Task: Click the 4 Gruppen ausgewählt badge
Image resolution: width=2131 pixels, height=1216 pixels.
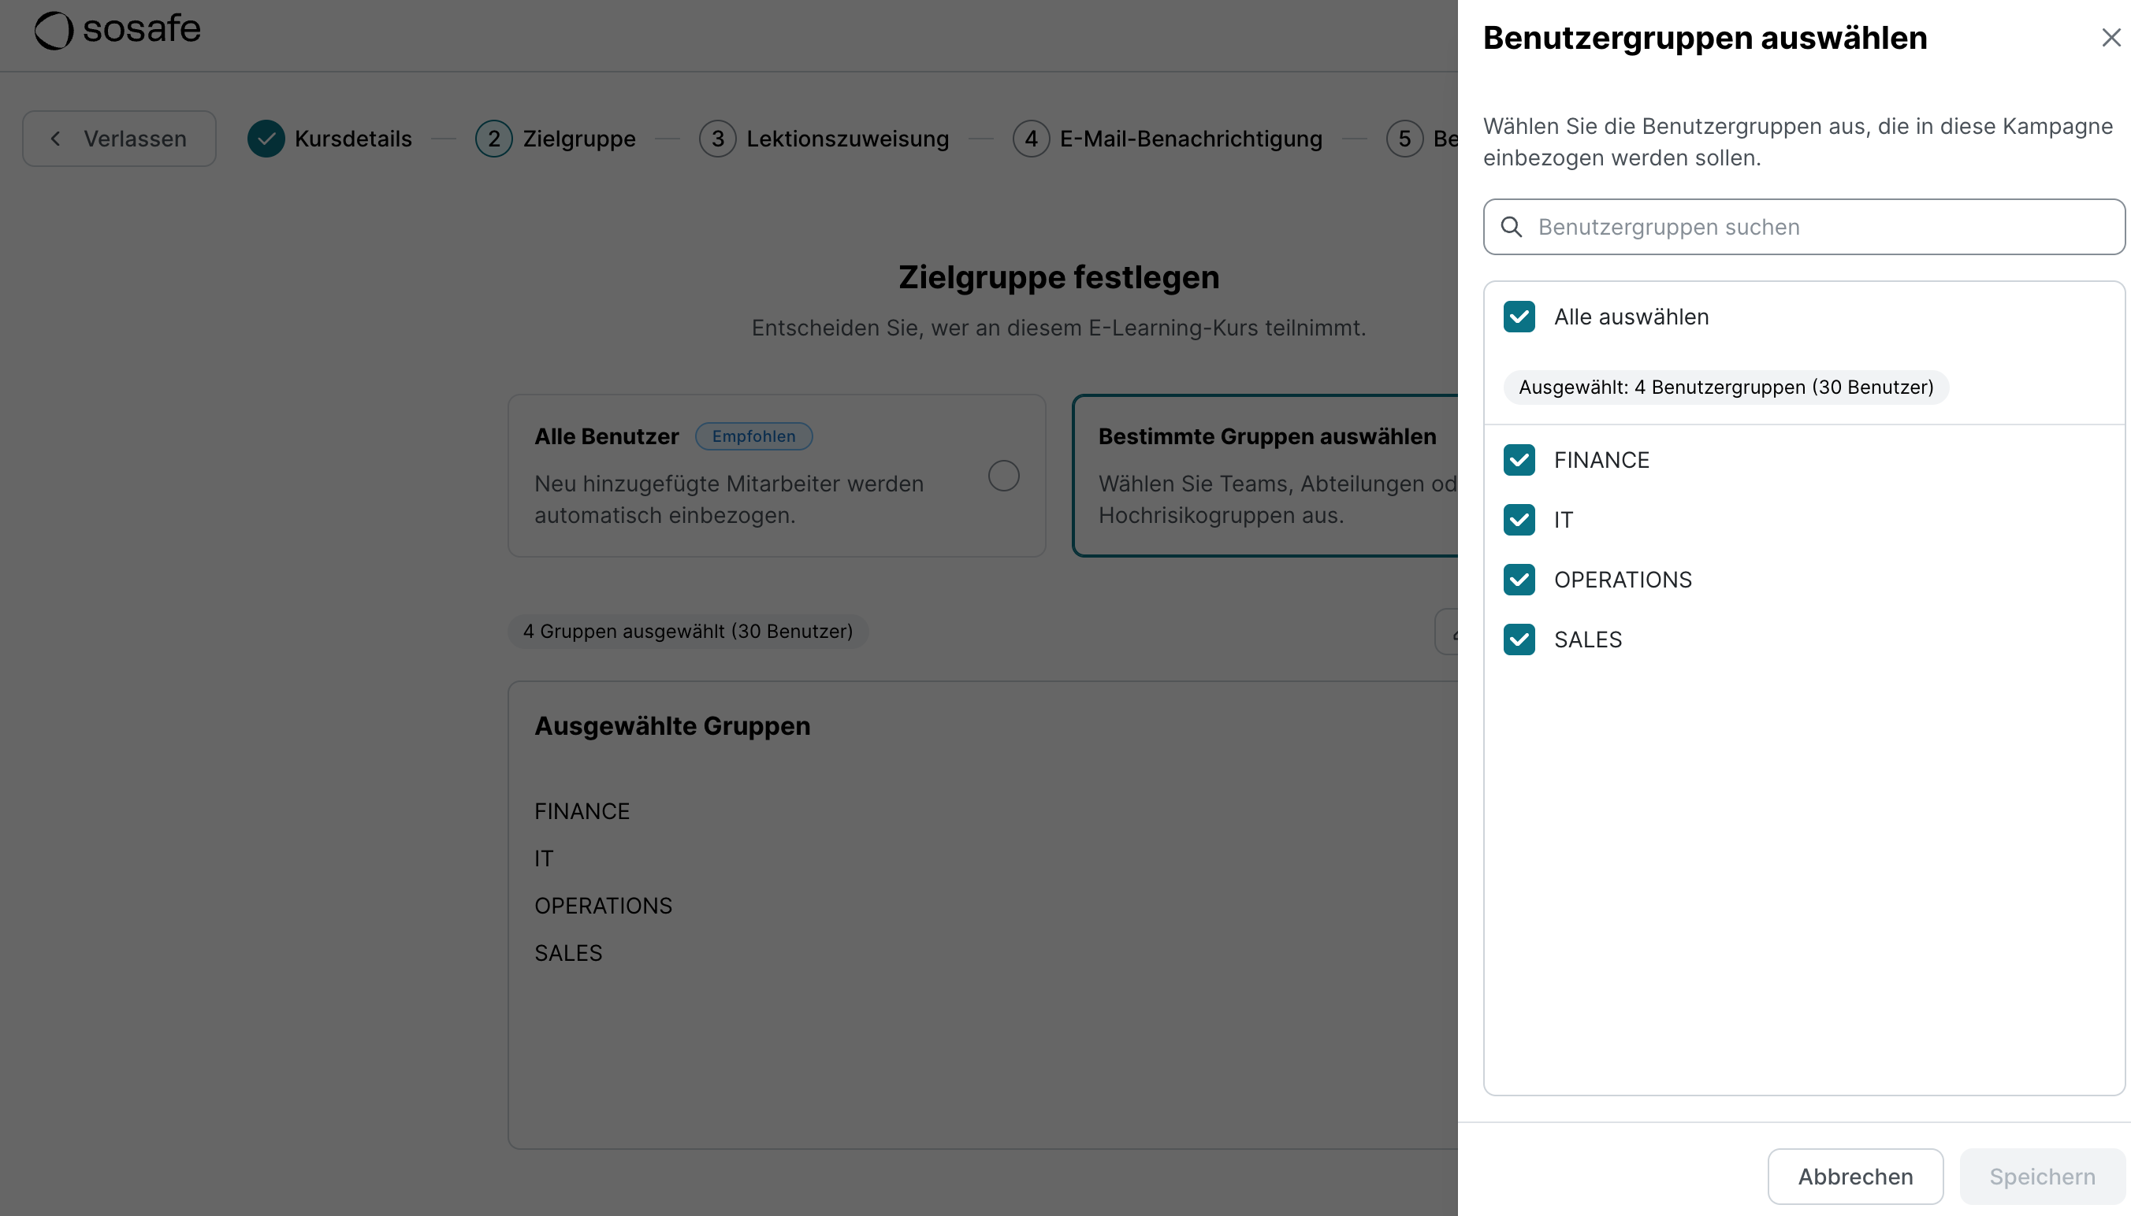Action: [x=688, y=632]
